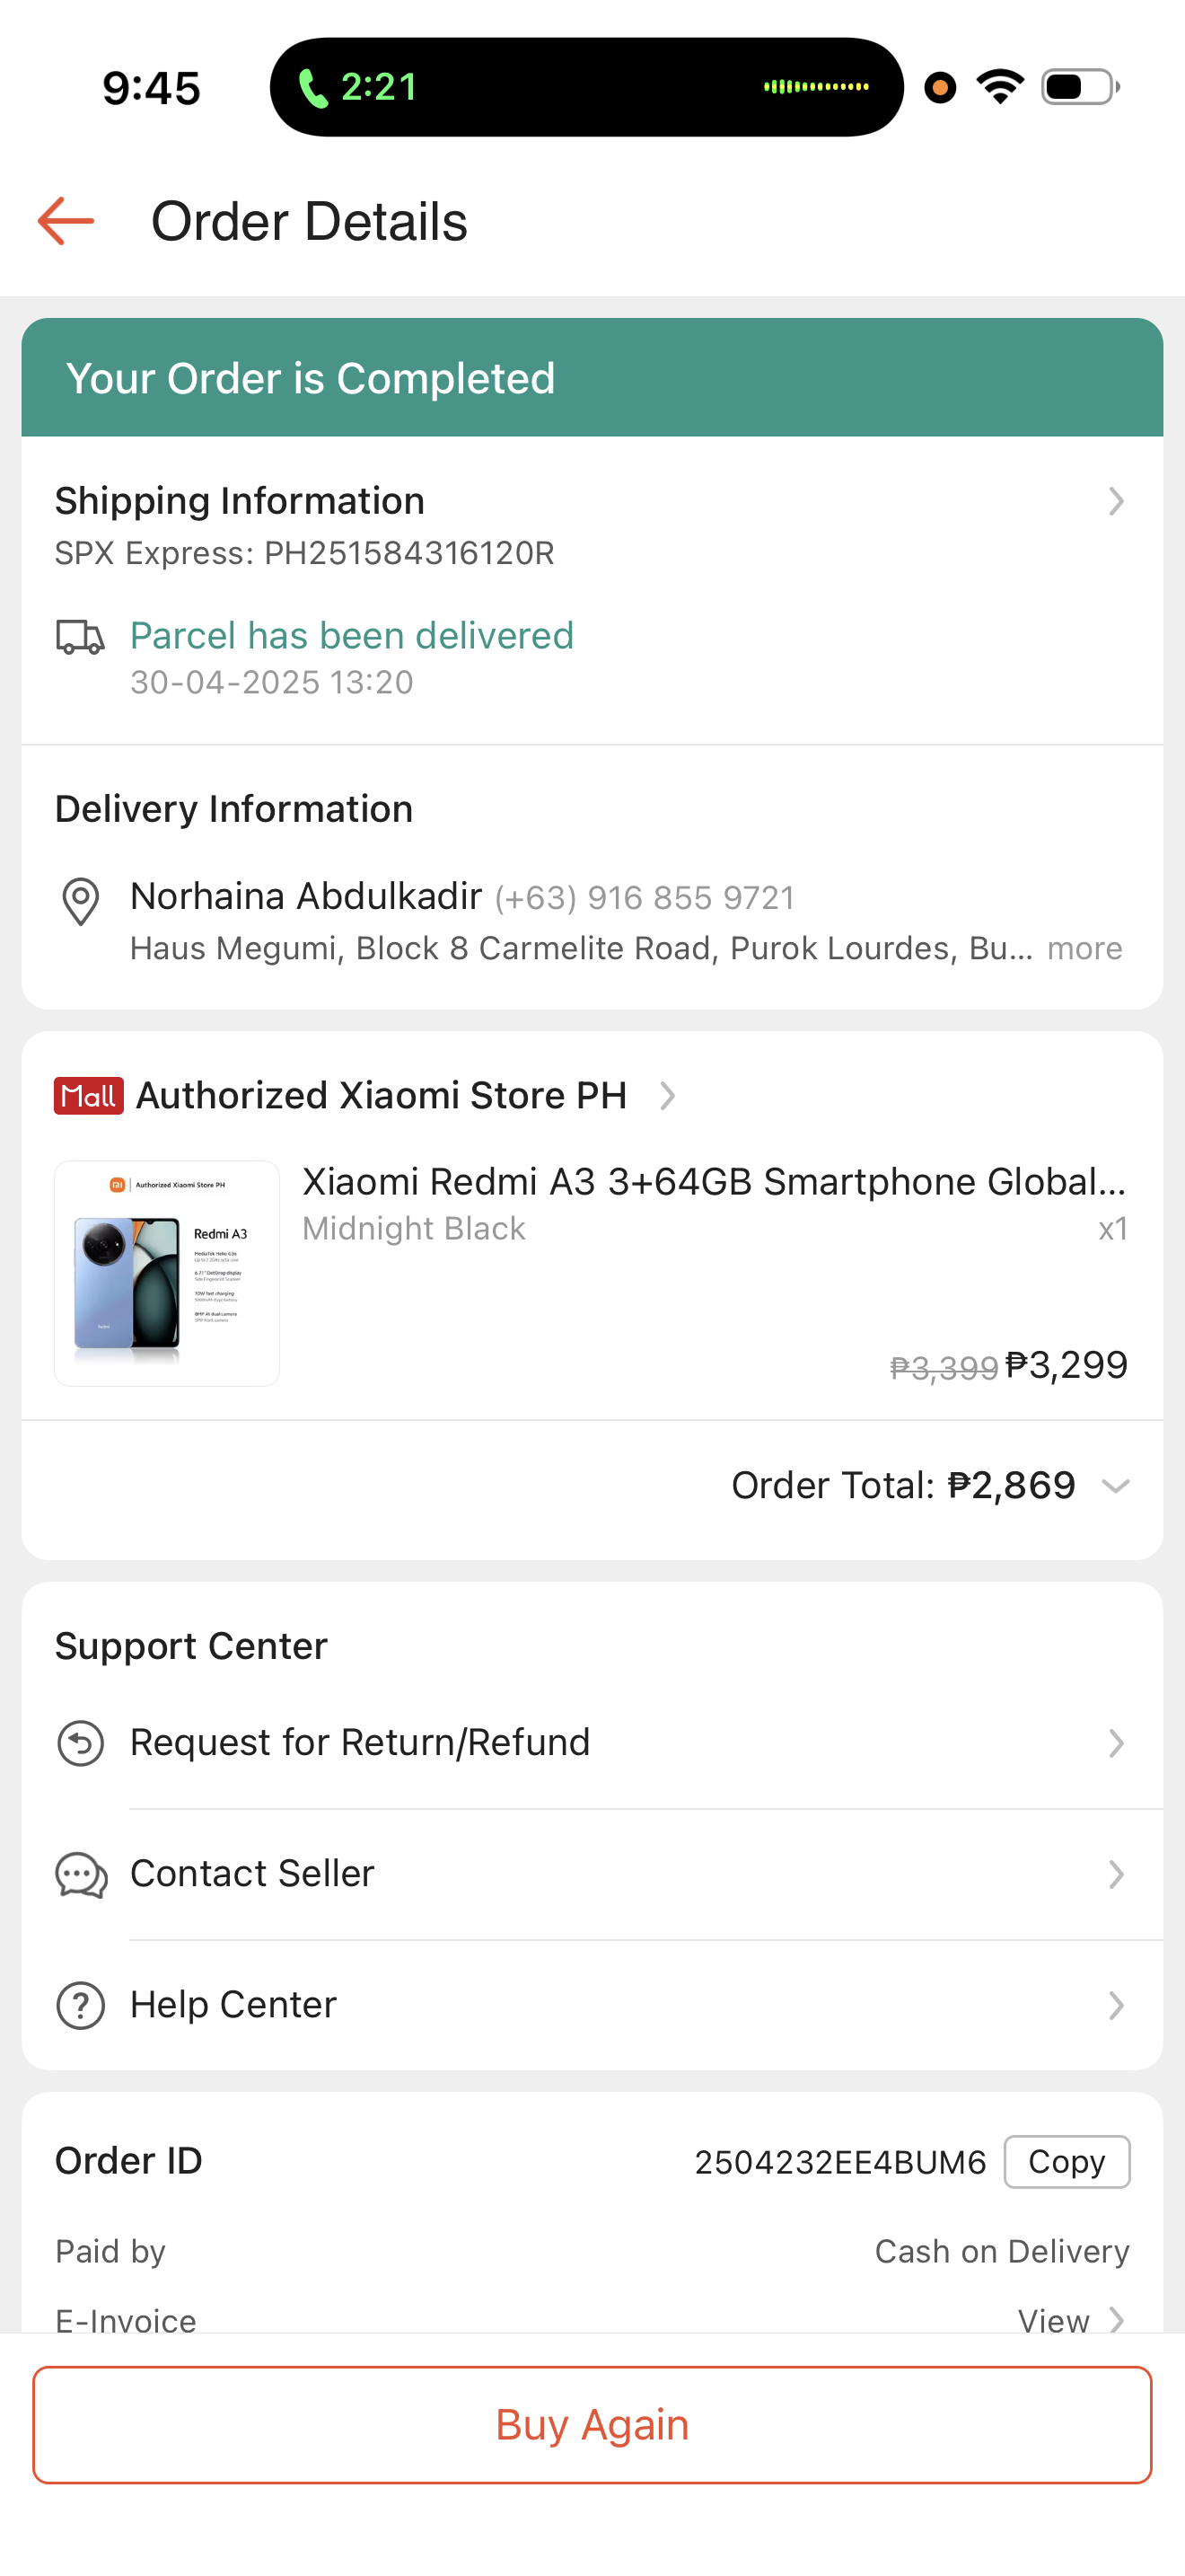Open the Redmi A3 product thumbnail
The height and width of the screenshot is (2576, 1185).
[167, 1273]
